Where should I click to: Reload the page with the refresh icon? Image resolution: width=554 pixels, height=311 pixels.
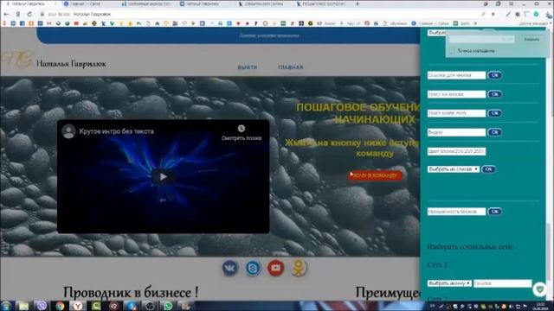point(29,14)
